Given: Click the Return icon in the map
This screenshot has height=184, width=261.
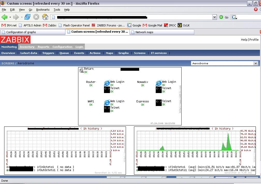Looking at the screenshot, I should 81,70.
